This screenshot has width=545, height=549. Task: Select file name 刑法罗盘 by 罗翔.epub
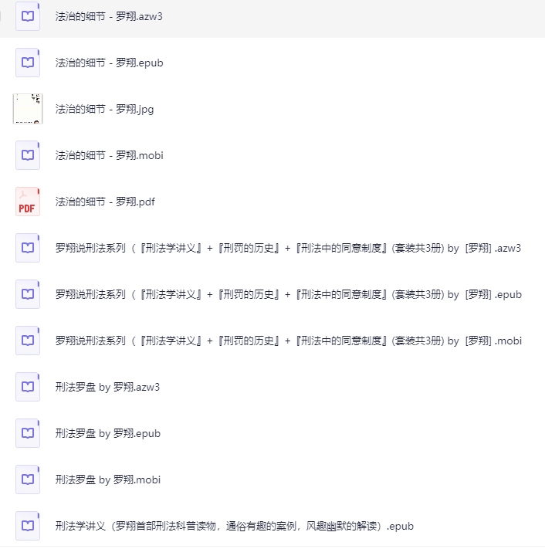pos(108,433)
